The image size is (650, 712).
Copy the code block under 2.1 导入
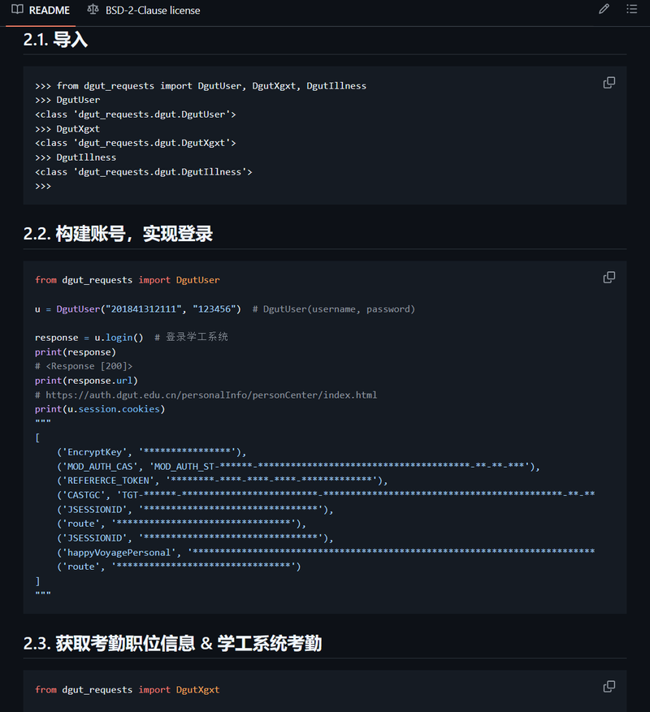tap(609, 83)
